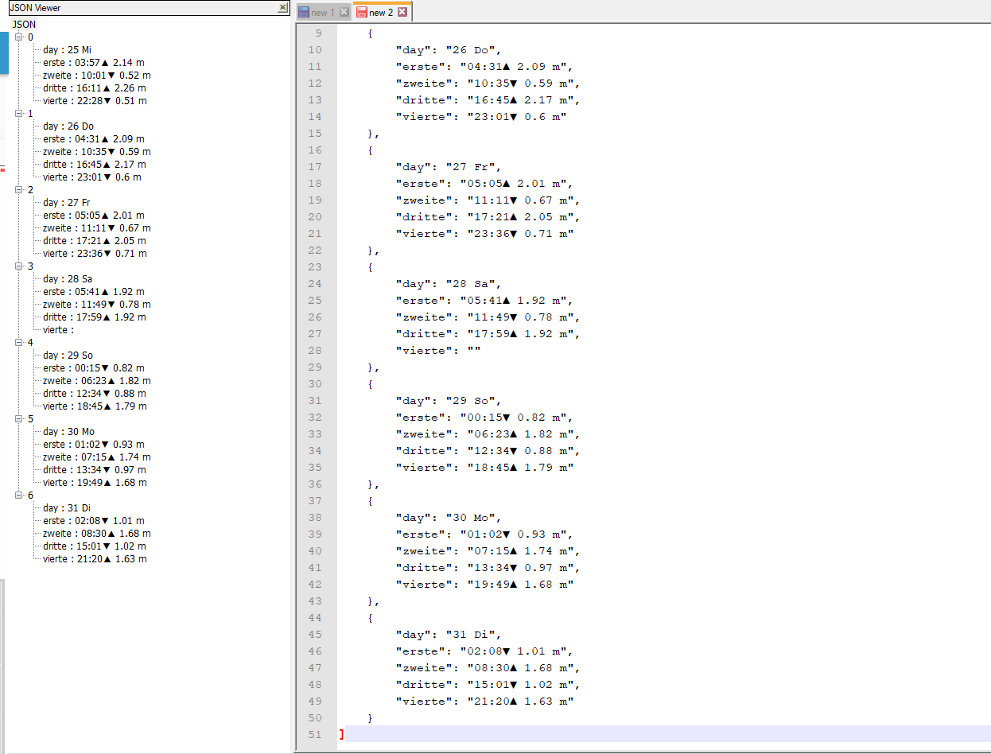Select tree row 'day : 26 Do'
The height and width of the screenshot is (754, 991).
[68, 126]
